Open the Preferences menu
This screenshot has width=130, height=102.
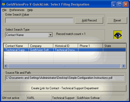[x=17, y=10]
